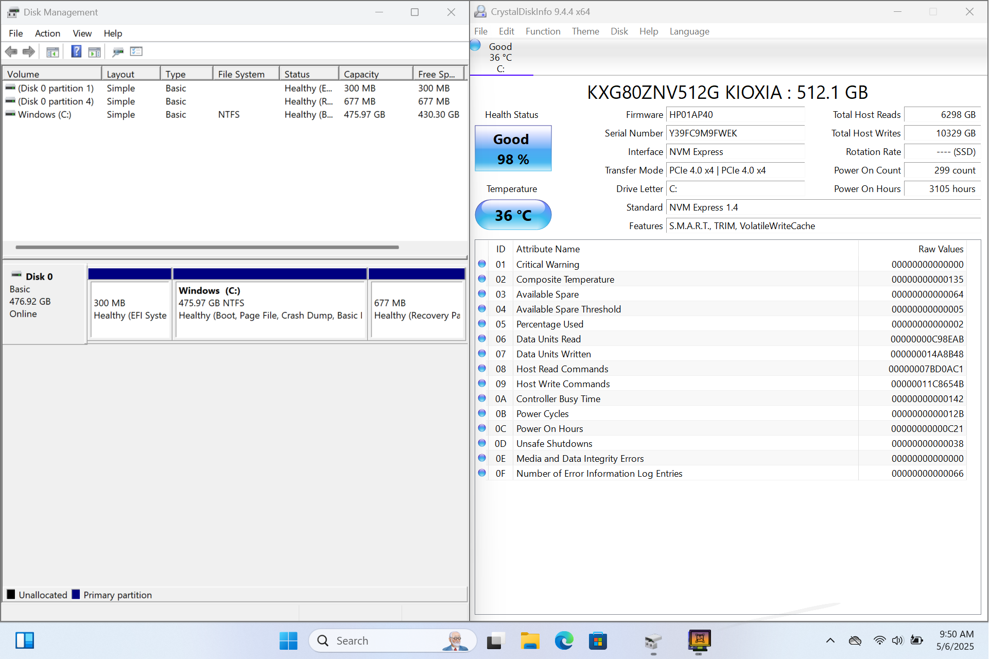Select the Disk 0 partition 1 row
The height and width of the screenshot is (659, 989).
[x=235, y=88]
